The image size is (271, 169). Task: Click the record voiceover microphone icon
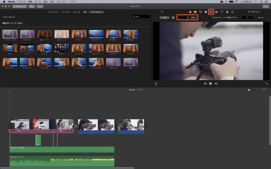click(x=156, y=83)
